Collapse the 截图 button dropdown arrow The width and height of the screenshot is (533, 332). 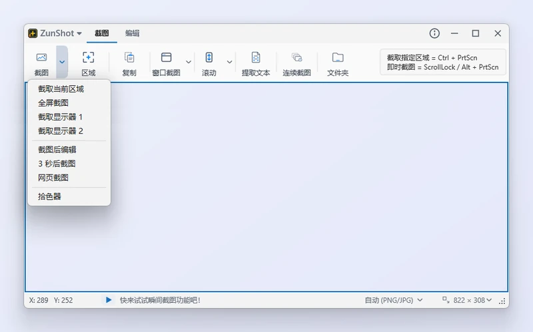coord(62,62)
